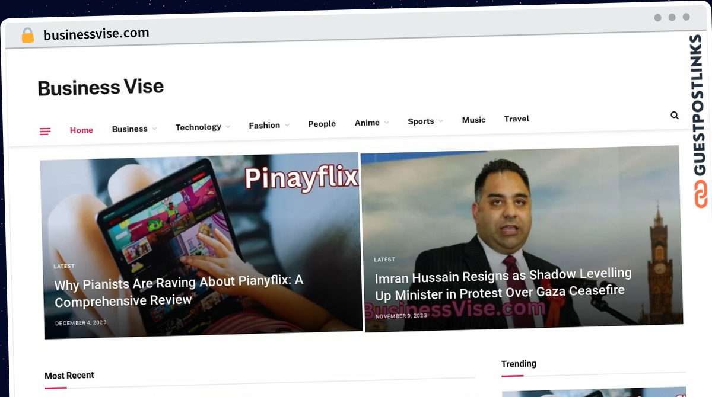Open the Technology menu item

[x=198, y=127]
